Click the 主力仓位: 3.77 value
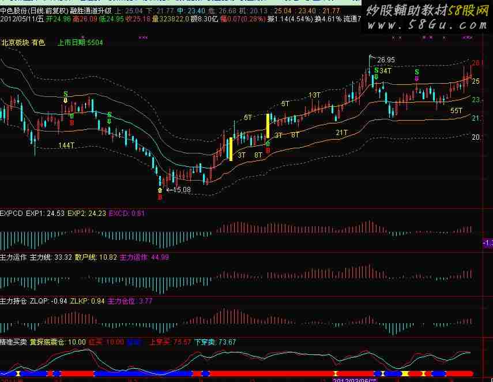The image size is (493, 382). [130, 301]
